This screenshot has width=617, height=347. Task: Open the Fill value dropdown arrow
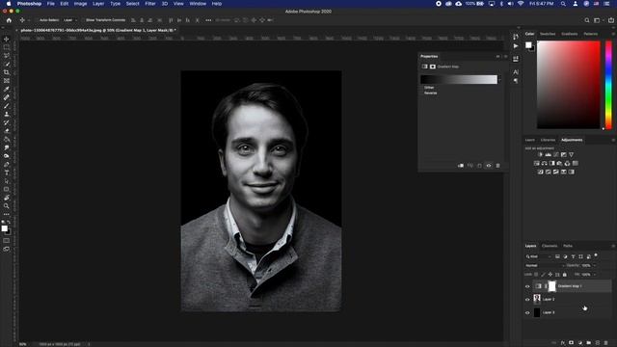[594, 274]
